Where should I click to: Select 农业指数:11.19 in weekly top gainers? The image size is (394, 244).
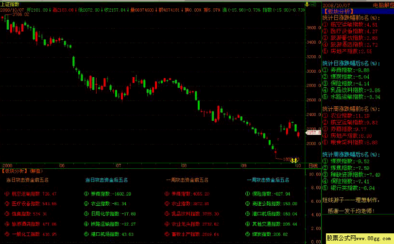[346, 116]
